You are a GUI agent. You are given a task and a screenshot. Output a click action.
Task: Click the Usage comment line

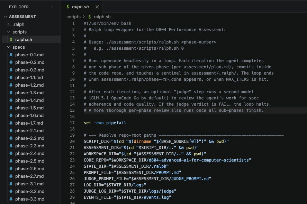150,42
